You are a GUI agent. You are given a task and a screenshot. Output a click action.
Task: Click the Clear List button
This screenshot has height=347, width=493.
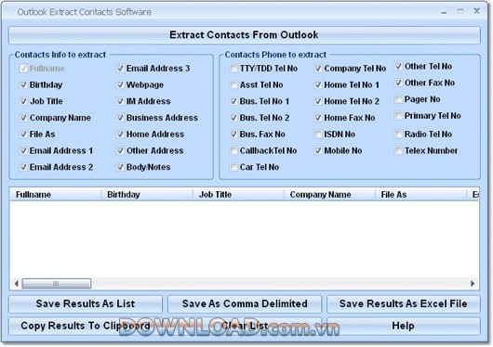(x=245, y=326)
